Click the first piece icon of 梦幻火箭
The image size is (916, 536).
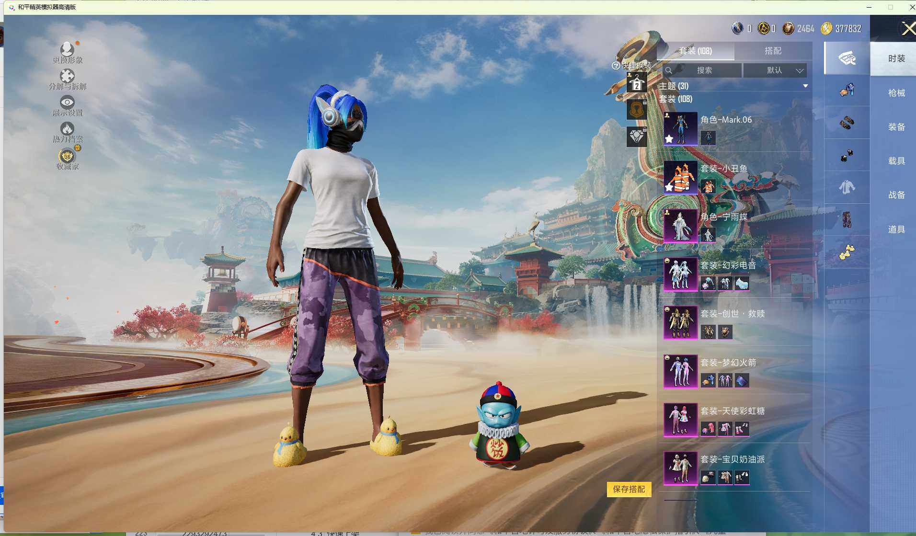(x=708, y=380)
